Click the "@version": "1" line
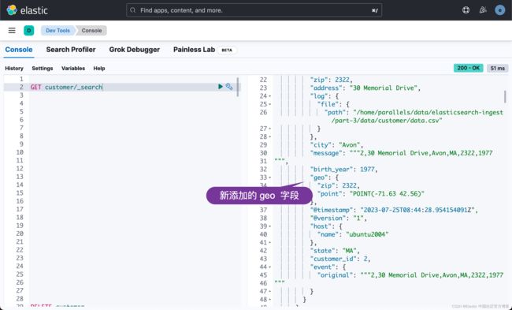 338,218
